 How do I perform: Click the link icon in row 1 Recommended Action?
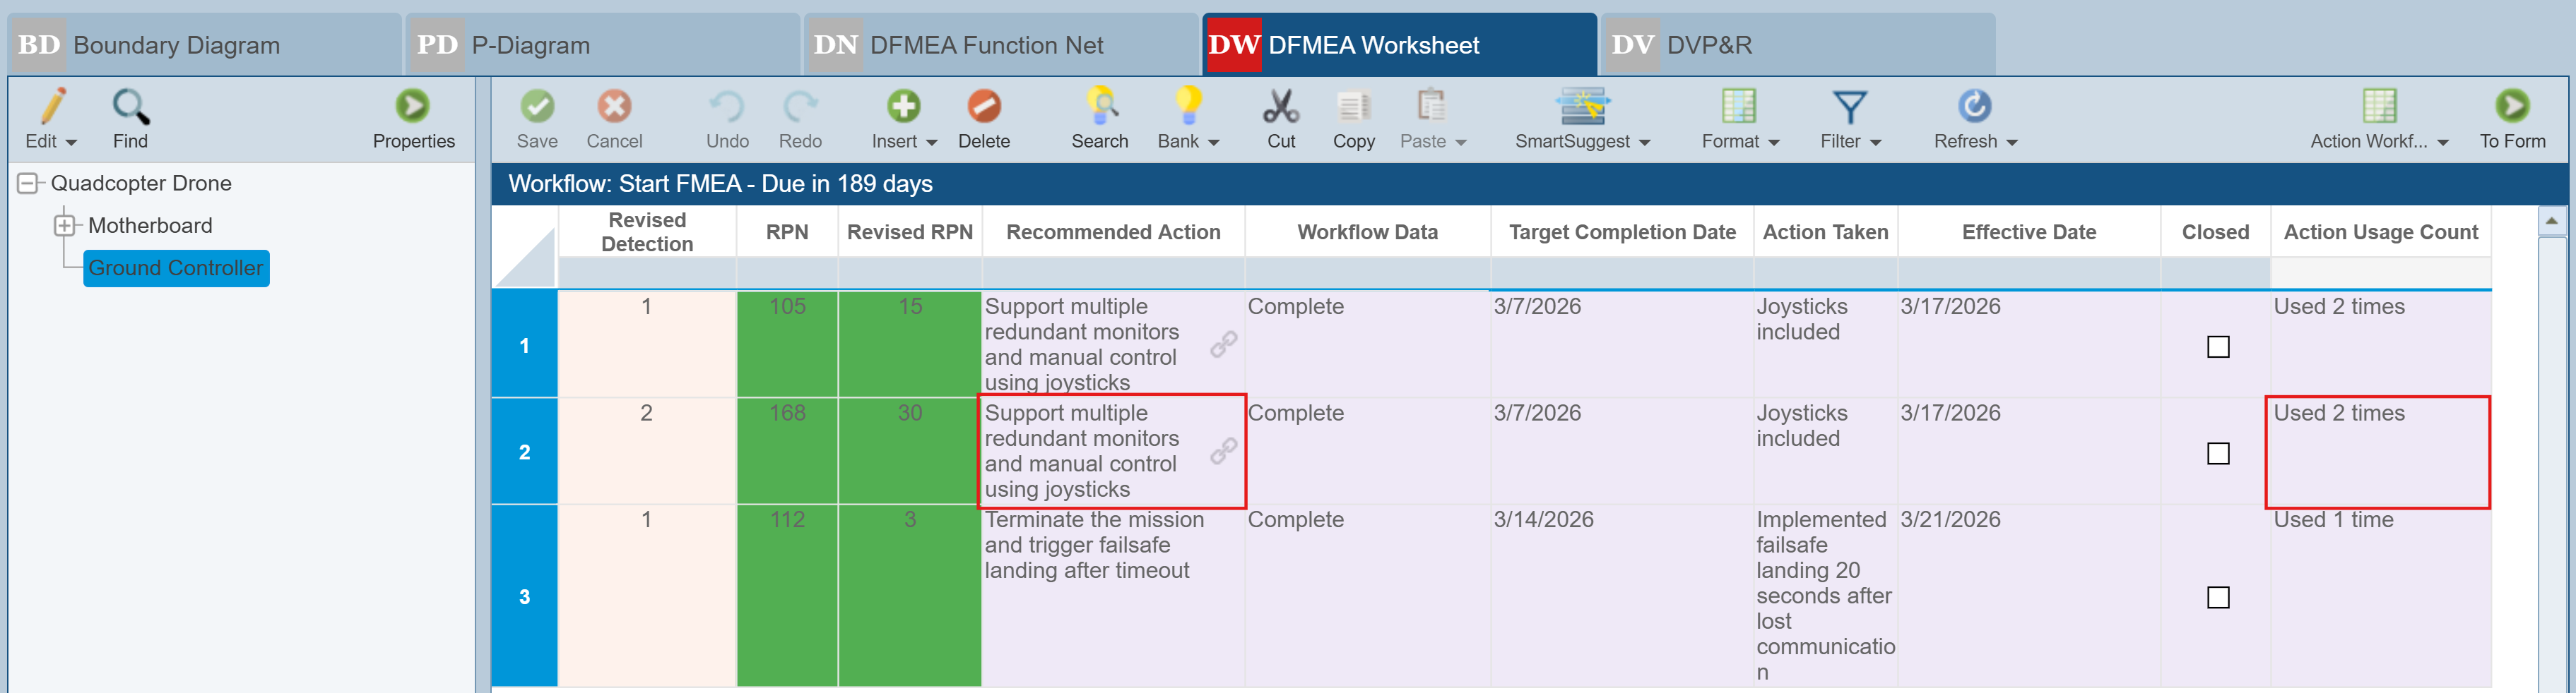coord(1223,344)
